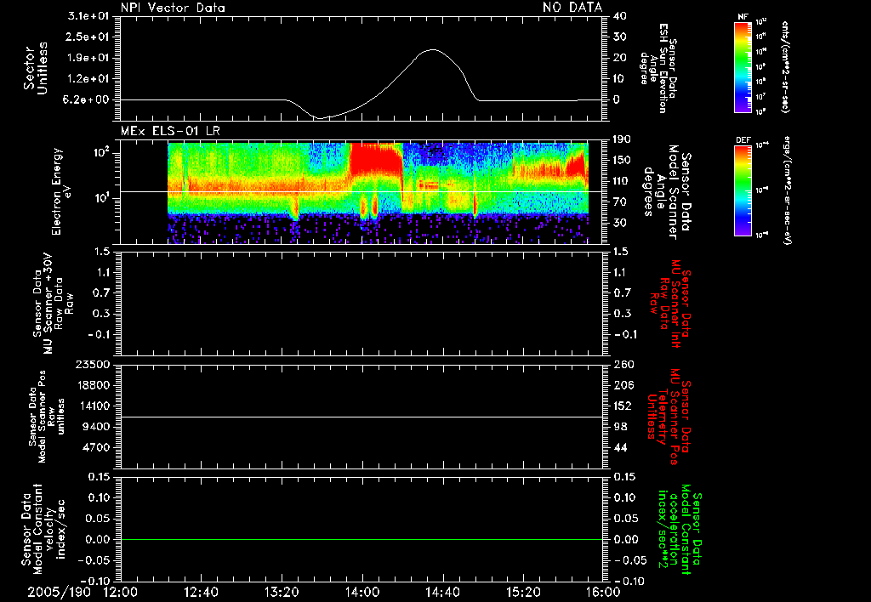Click the NO DATA label
This screenshot has height=602, width=871.
tap(572, 8)
